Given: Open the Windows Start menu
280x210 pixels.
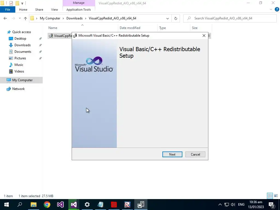Looking at the screenshot, I should coord(7,205).
